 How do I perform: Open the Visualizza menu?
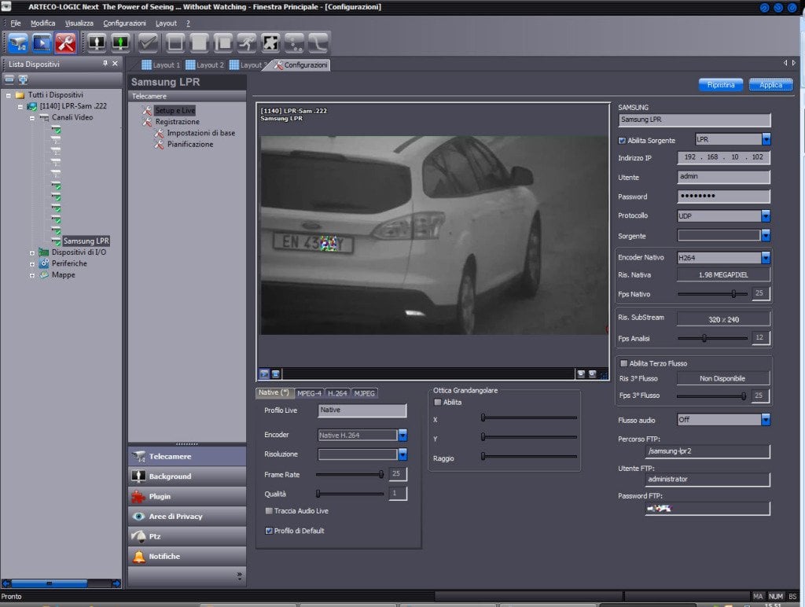point(79,24)
